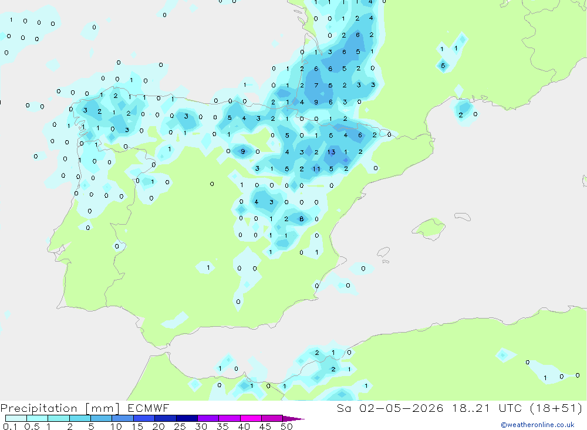Viewport: 587px width, 430px height.
Task: Select the legend swatch between 45 and 50
Action: [x=272, y=418]
